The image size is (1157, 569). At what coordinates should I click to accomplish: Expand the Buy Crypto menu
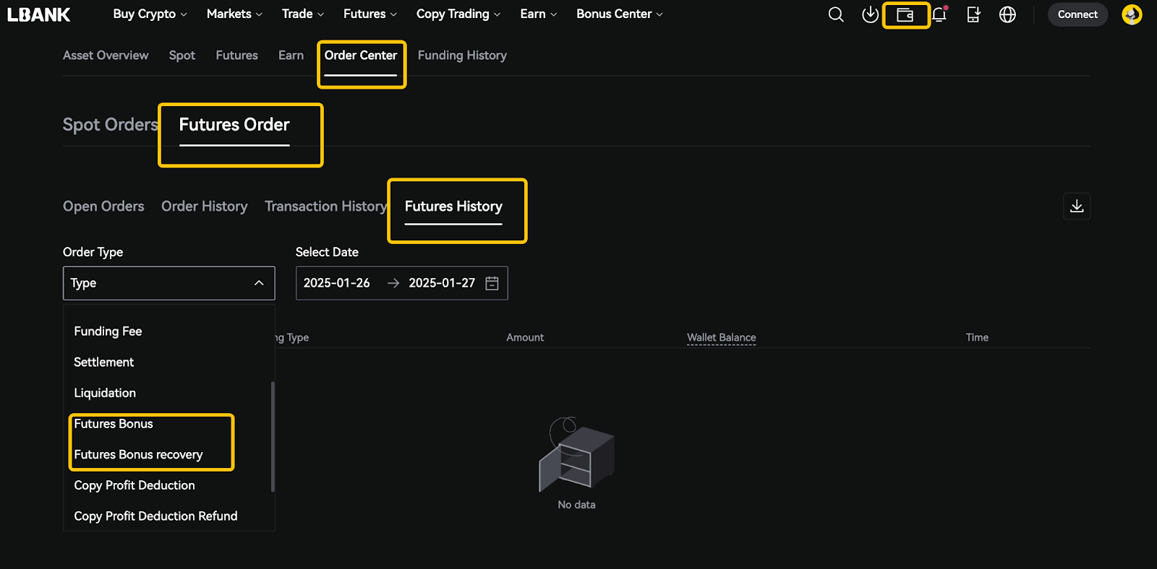pyautogui.click(x=150, y=14)
